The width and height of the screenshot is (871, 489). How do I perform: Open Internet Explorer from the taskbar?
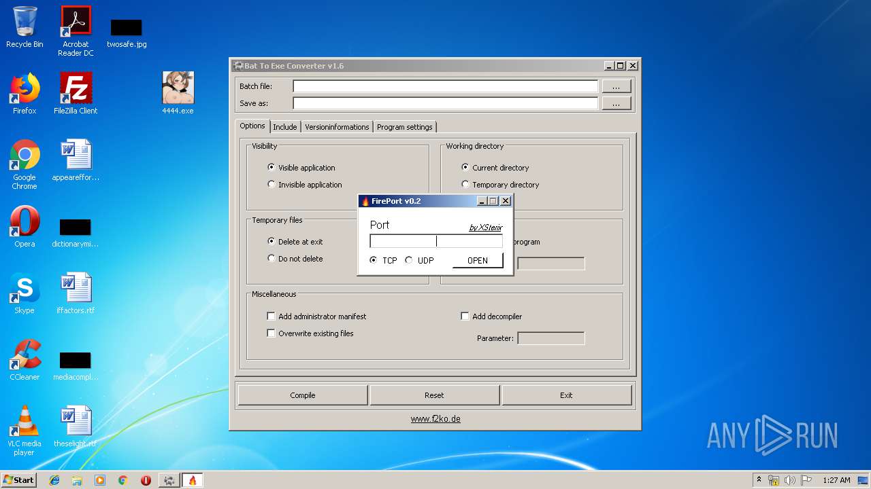coord(54,480)
